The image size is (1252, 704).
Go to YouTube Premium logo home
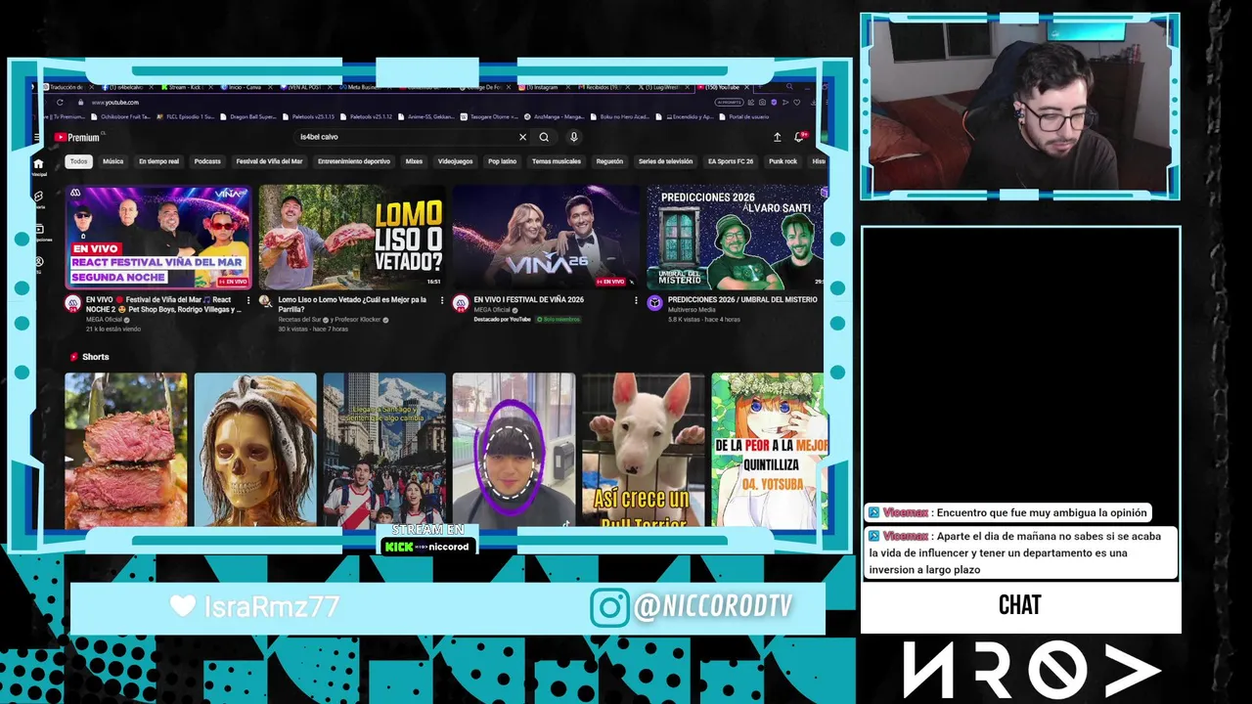click(x=77, y=137)
